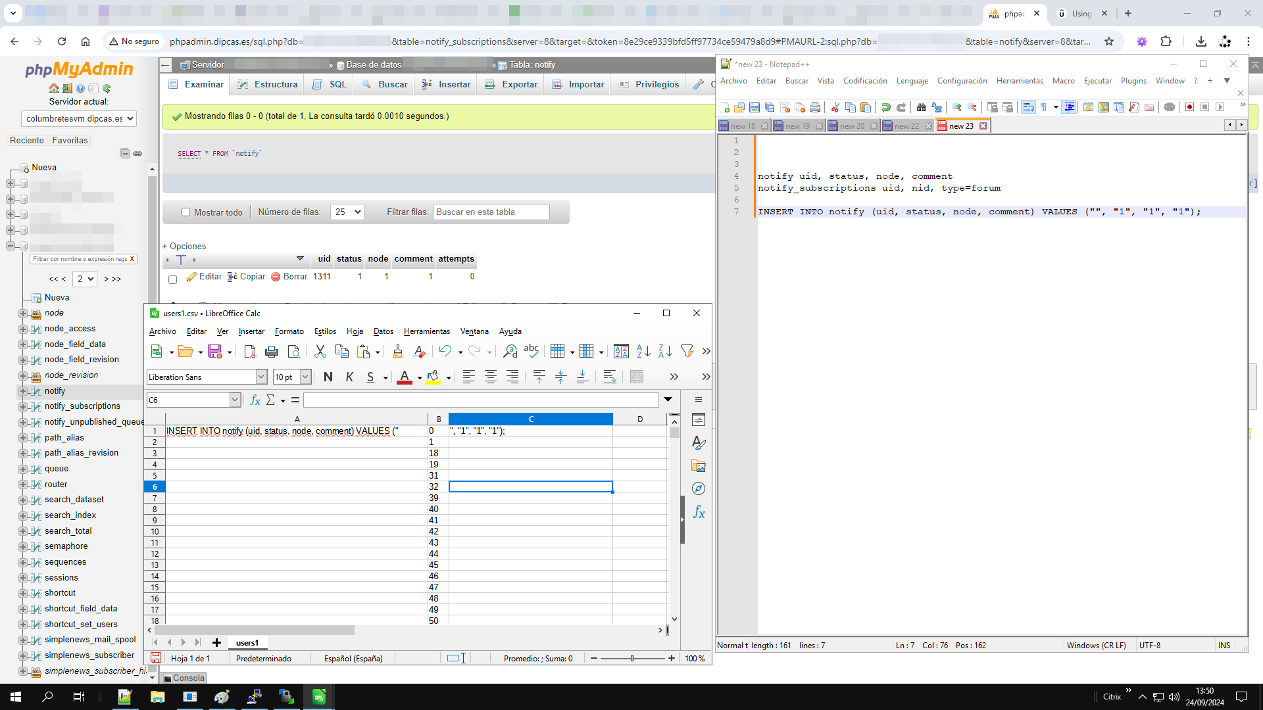1263x710 pixels.
Task: Open the font size dropdown 10 pt
Action: tap(306, 377)
